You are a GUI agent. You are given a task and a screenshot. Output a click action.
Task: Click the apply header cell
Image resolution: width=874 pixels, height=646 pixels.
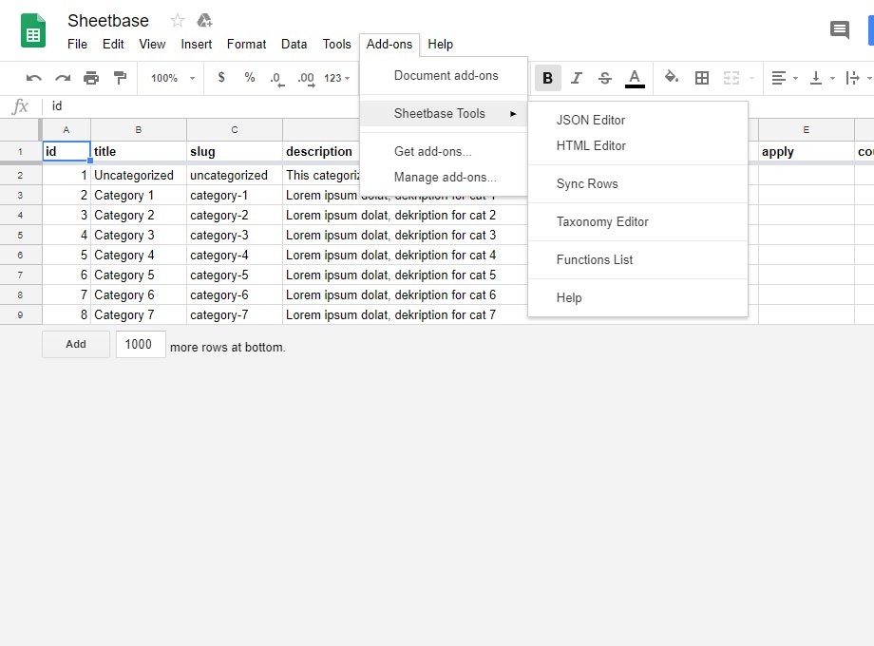pyautogui.click(x=806, y=152)
